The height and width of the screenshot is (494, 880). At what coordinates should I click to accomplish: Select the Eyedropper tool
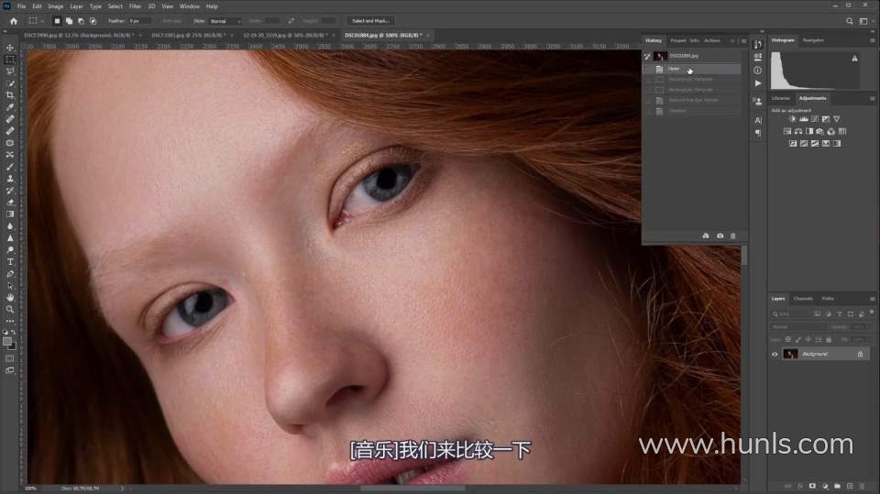pyautogui.click(x=10, y=106)
